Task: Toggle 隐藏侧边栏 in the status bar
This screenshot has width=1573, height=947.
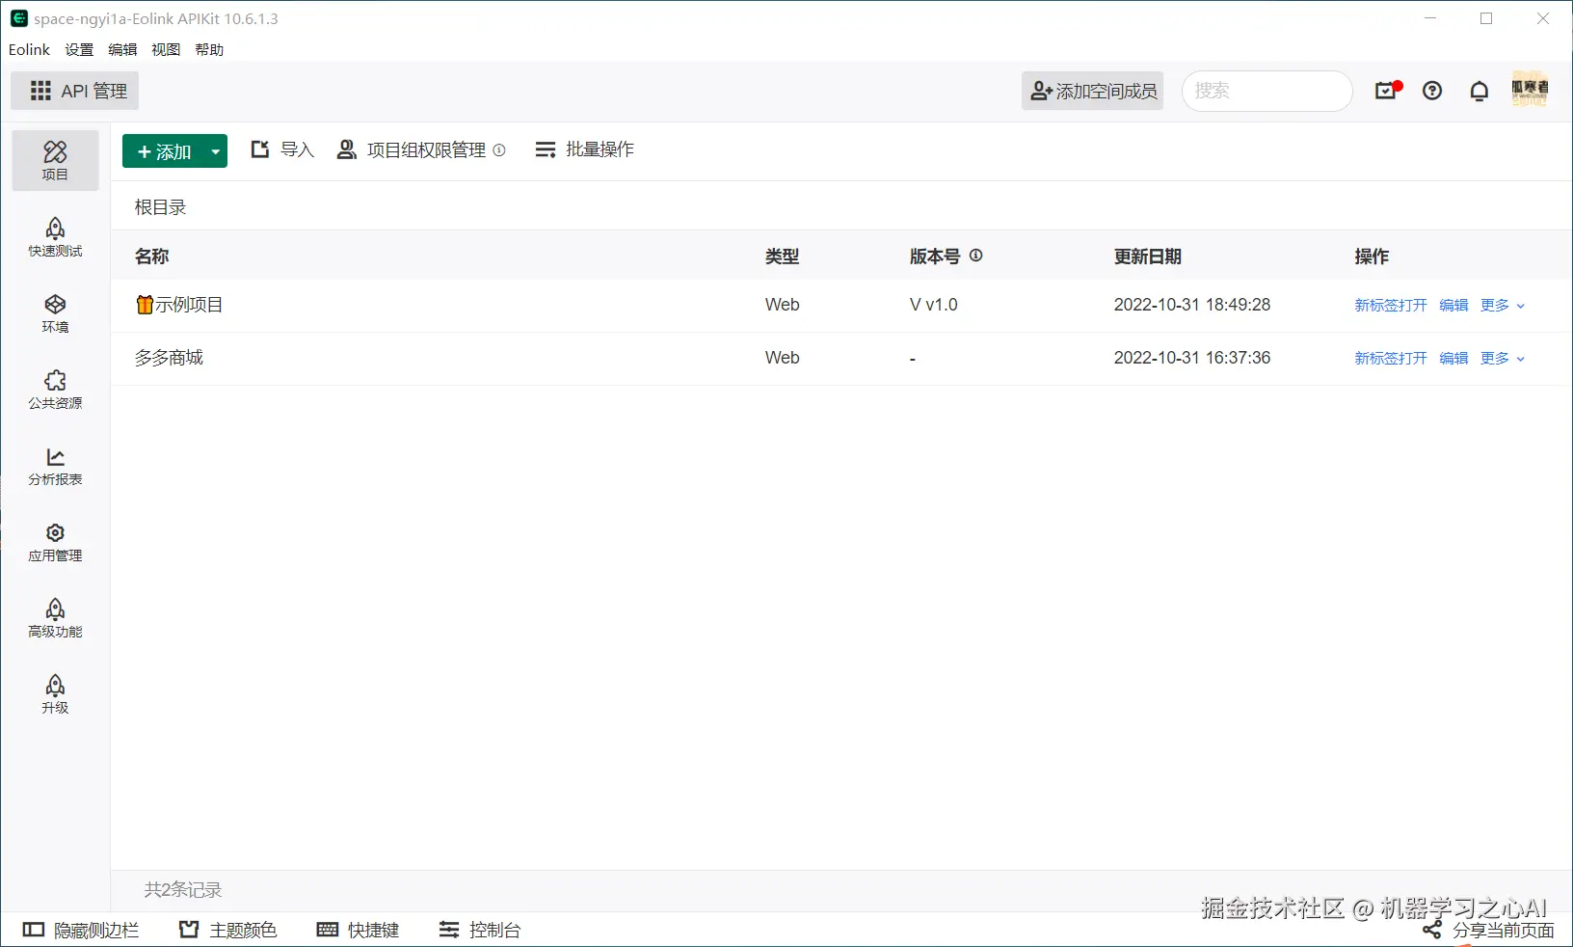Action: pos(82,929)
